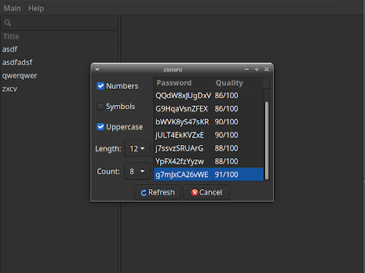This screenshot has height=273, width=365.
Task: Maximize the password generator dialog
Action: click(256, 70)
